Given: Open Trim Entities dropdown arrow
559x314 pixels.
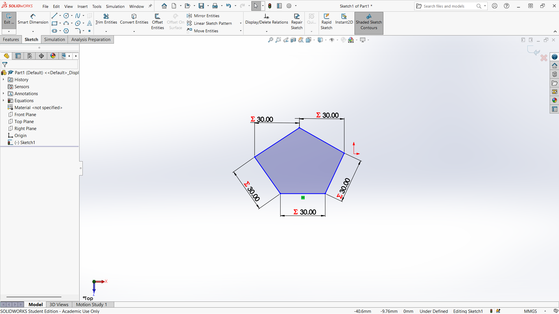Looking at the screenshot, I should click(106, 31).
